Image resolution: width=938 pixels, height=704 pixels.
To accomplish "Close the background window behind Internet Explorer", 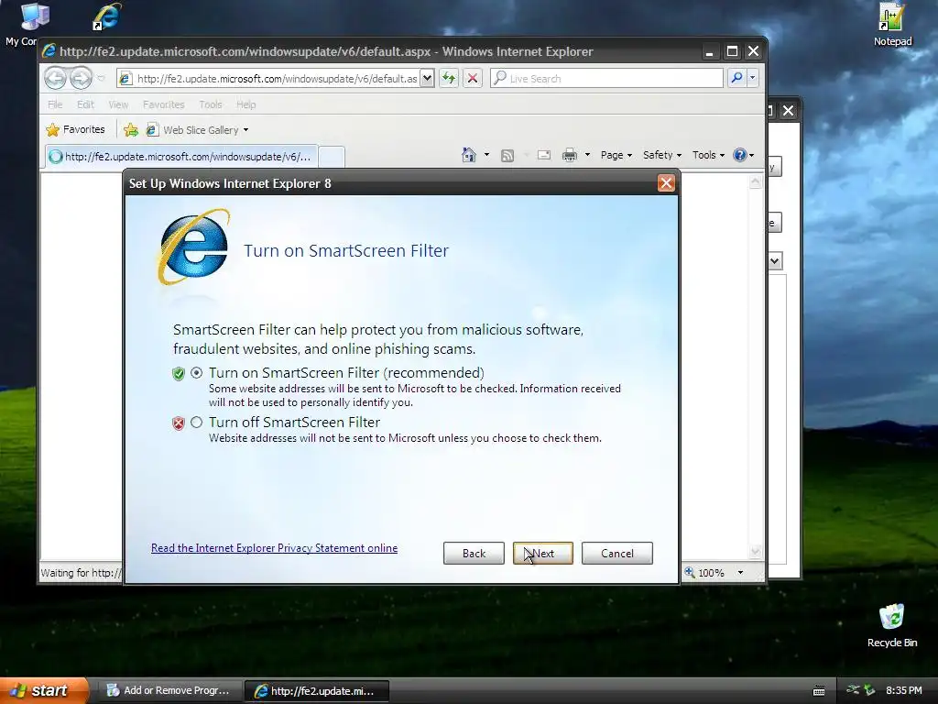I will (789, 111).
